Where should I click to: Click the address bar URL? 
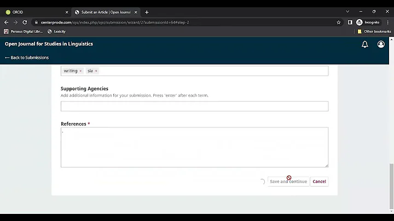coord(115,22)
